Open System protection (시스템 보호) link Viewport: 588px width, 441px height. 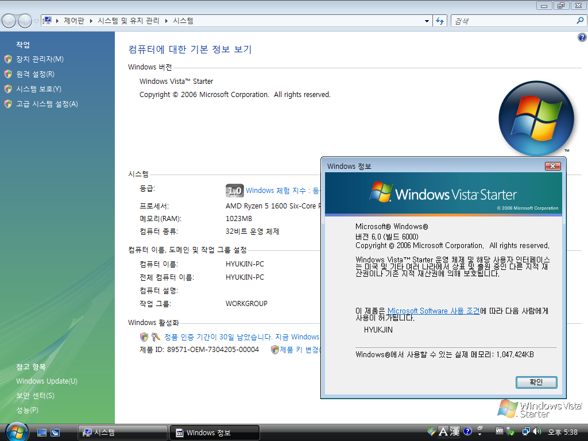[x=38, y=89]
